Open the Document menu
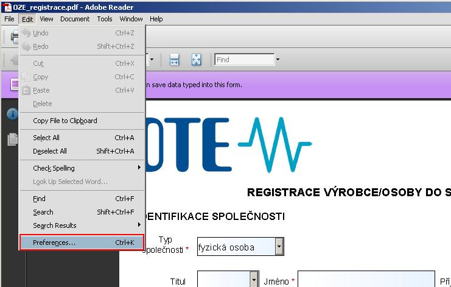 75,19
